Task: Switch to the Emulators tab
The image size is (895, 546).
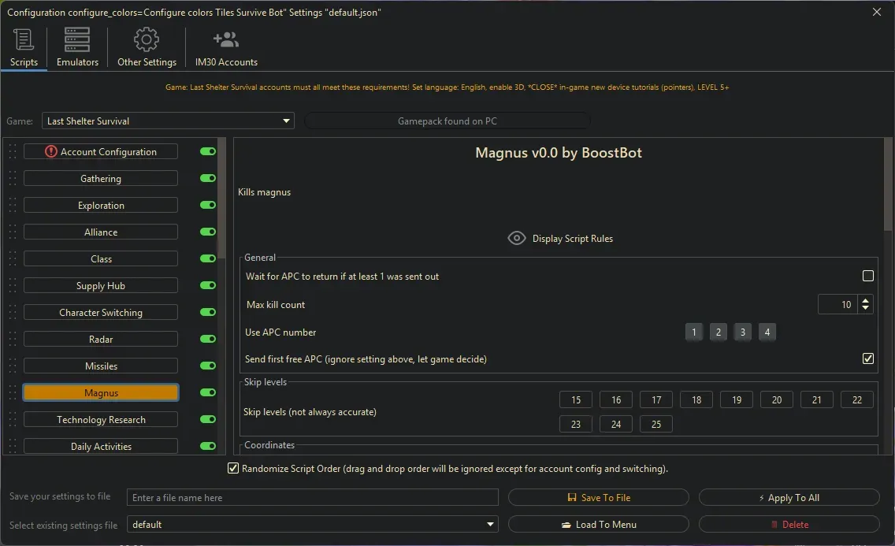Action: click(77, 47)
